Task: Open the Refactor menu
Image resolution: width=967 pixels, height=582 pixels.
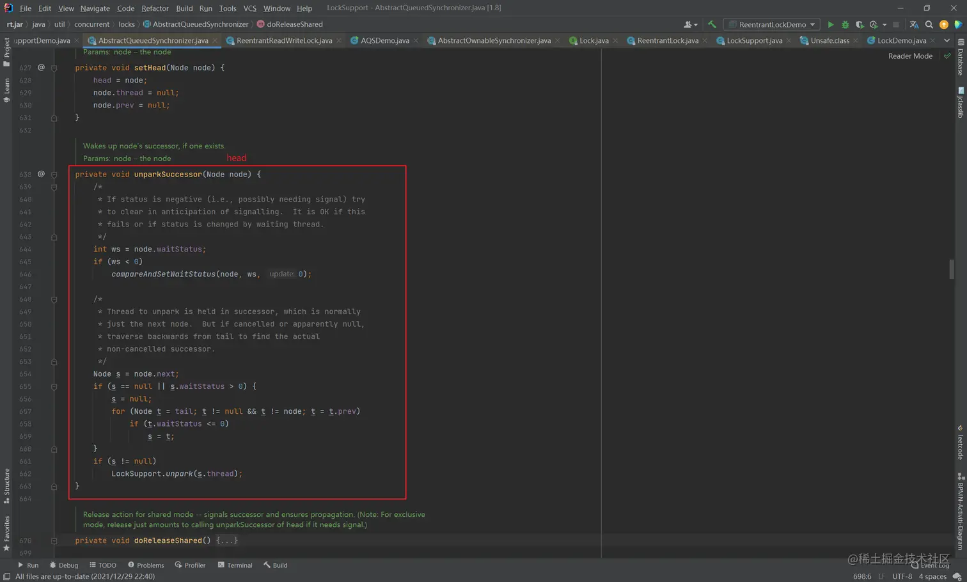Action: pos(155,8)
